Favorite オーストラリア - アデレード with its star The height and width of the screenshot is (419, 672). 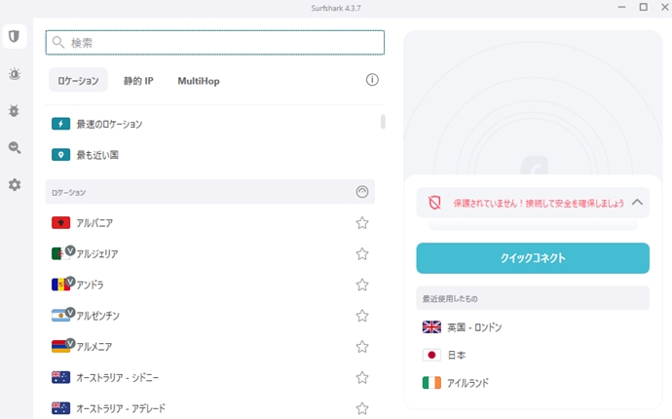click(362, 408)
